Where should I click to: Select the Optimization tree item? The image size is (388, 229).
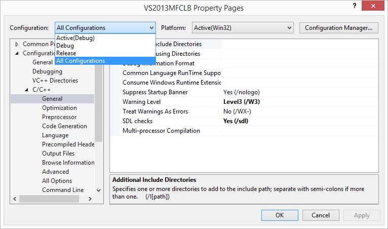tap(59, 108)
